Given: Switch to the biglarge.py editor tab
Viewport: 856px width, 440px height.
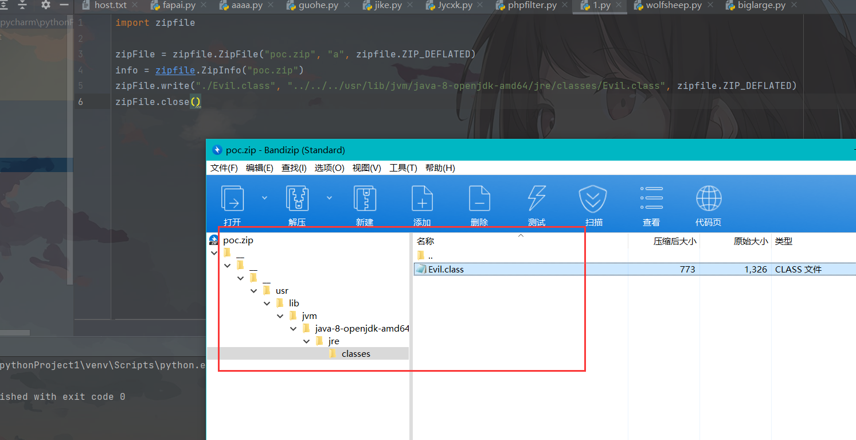Looking at the screenshot, I should pyautogui.click(x=763, y=5).
